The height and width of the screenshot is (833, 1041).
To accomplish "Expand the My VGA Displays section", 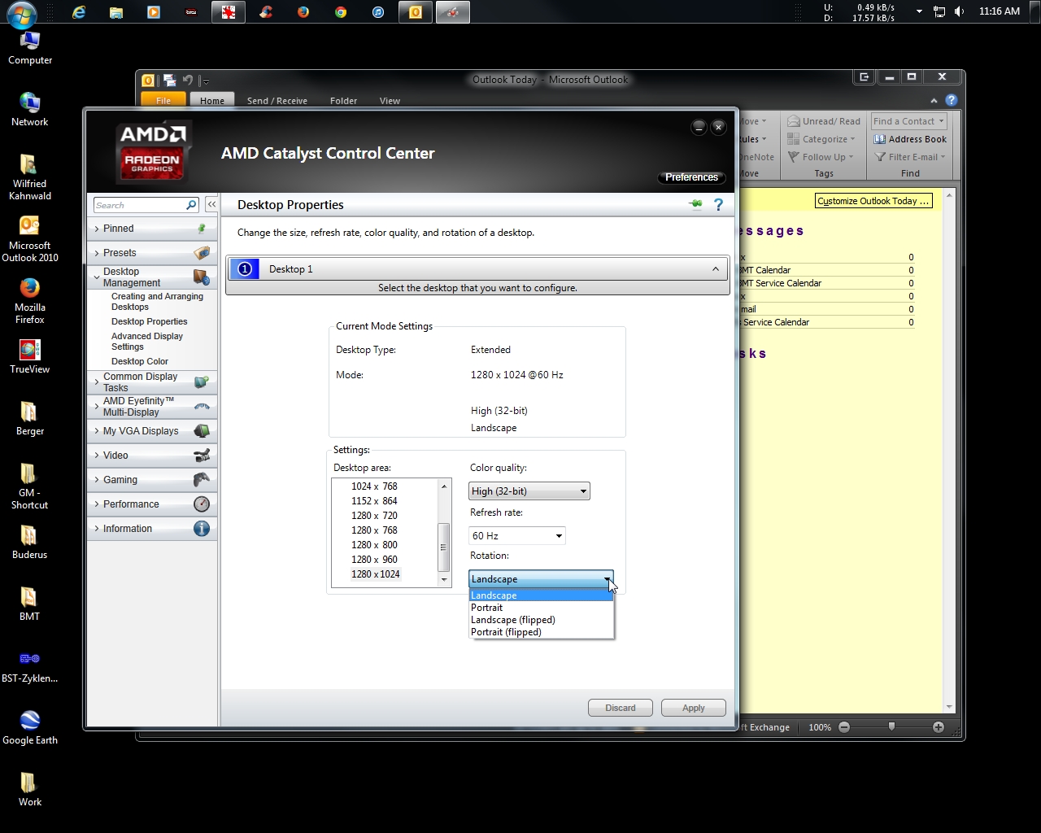I will [x=152, y=431].
